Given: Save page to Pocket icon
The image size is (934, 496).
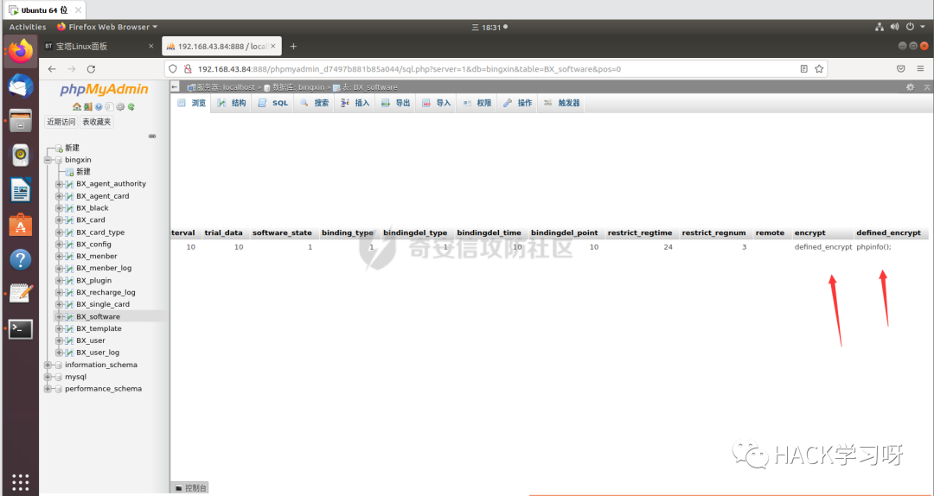Looking at the screenshot, I should pos(900,69).
